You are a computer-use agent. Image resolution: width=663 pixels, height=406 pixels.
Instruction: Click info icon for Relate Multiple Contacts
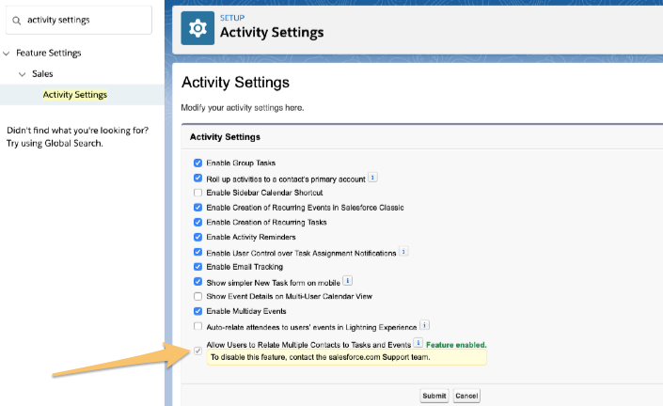(x=418, y=343)
